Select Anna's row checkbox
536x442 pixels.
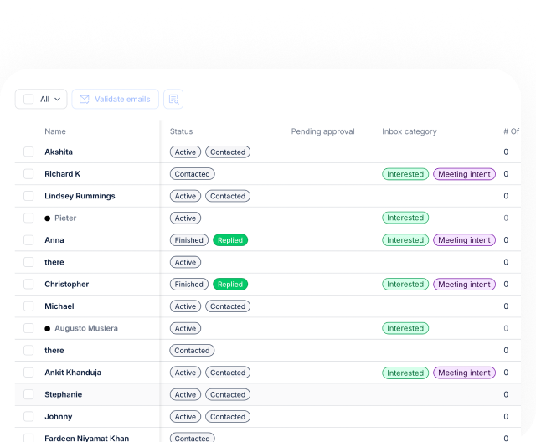point(28,240)
